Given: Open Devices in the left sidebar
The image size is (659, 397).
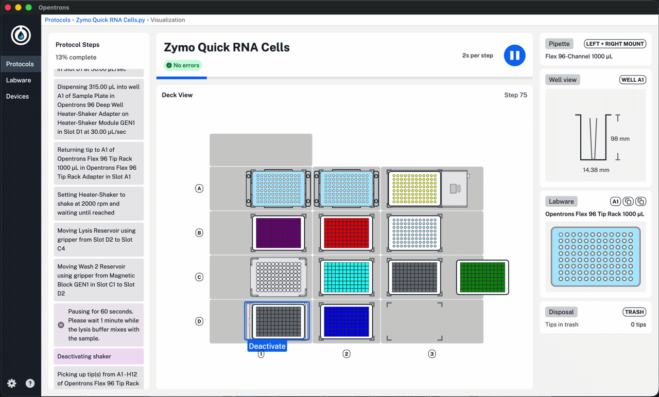Looking at the screenshot, I should pyautogui.click(x=18, y=96).
